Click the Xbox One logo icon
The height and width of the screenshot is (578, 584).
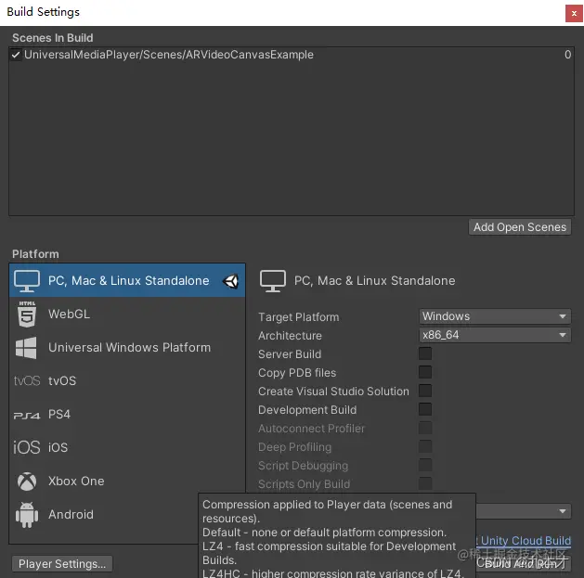(27, 482)
